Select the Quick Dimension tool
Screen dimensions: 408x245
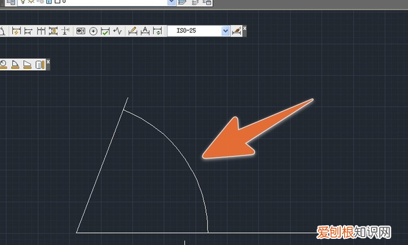tap(16, 31)
